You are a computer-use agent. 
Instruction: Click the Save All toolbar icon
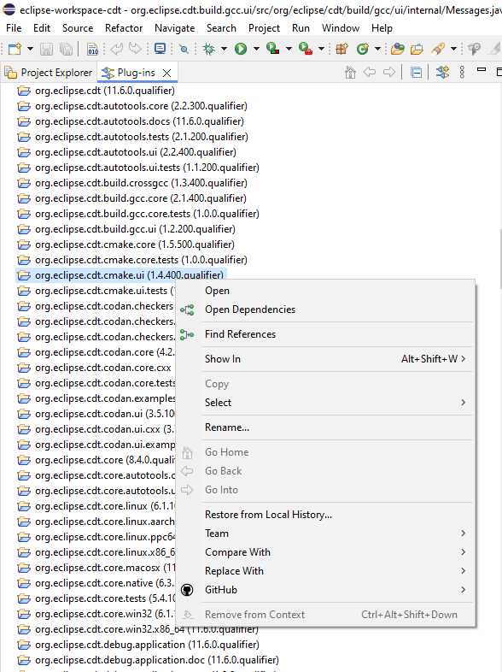(66, 49)
